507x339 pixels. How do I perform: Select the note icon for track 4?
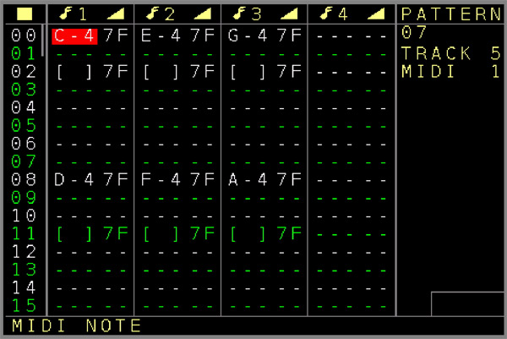point(326,14)
